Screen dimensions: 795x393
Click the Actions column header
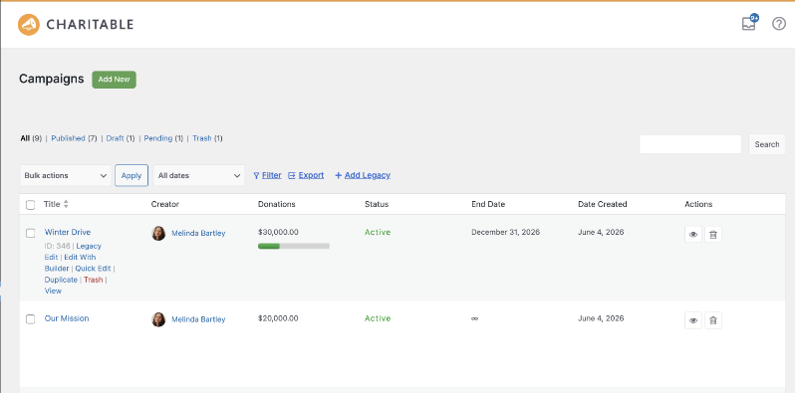pyautogui.click(x=698, y=204)
